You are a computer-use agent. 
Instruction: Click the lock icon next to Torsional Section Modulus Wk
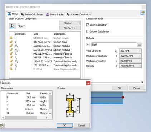[x=11, y=61]
